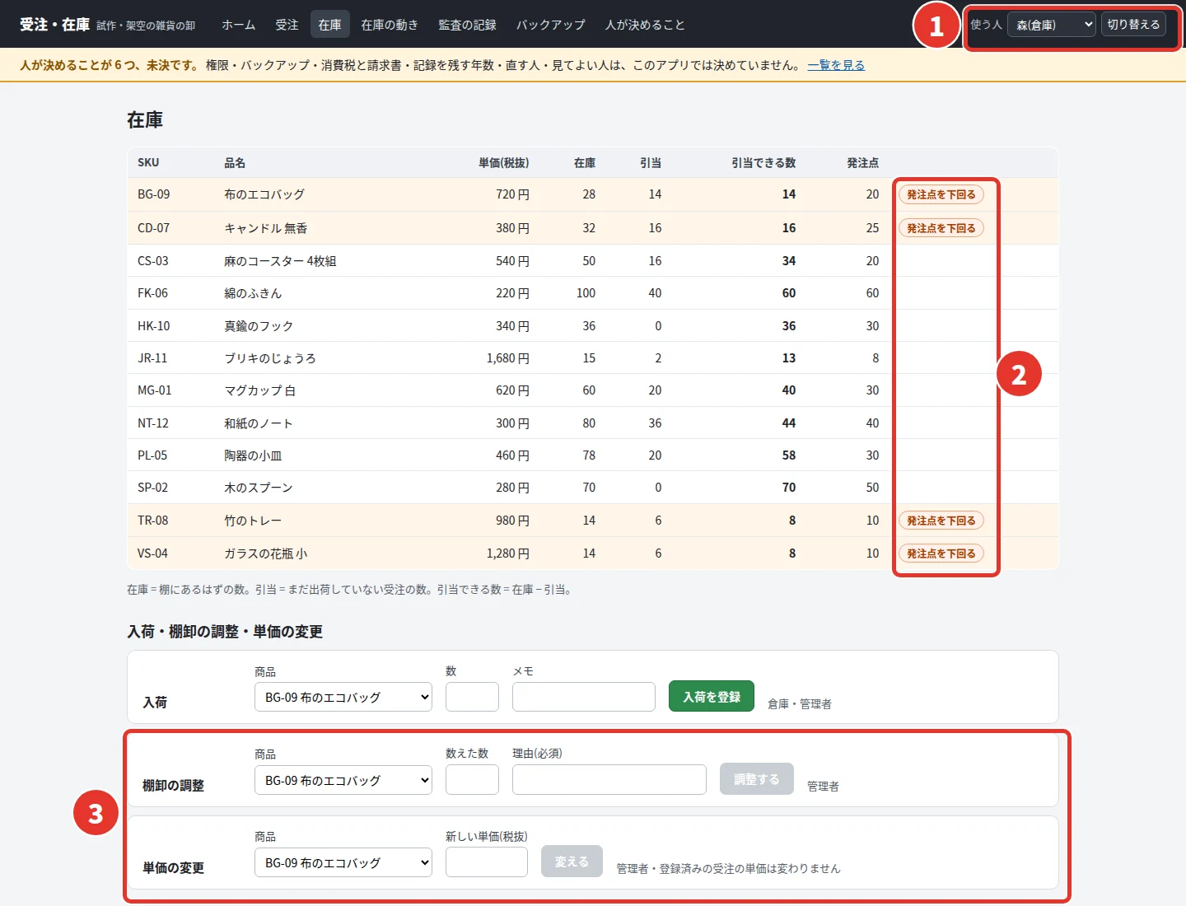Click the product name 綿のふきん
Image resolution: width=1186 pixels, height=906 pixels.
(253, 293)
